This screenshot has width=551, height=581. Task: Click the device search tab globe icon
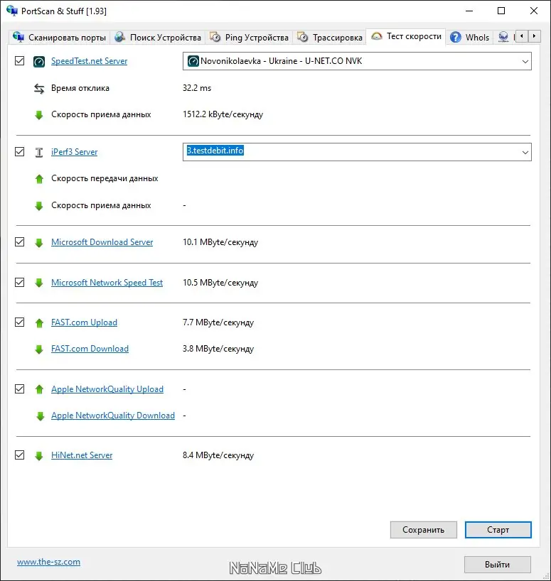pos(119,37)
